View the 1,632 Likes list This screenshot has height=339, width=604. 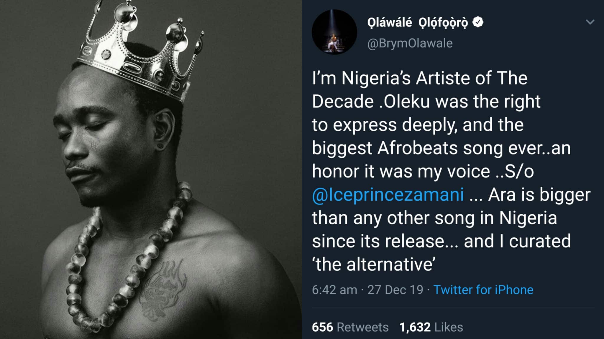point(431,327)
